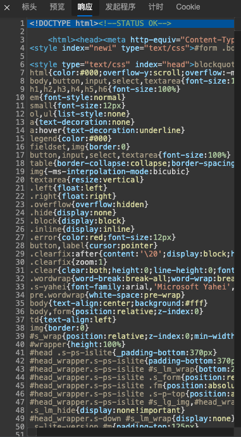Open the 预览 tab
The width and height of the screenshot is (241, 437).
coord(57,7)
